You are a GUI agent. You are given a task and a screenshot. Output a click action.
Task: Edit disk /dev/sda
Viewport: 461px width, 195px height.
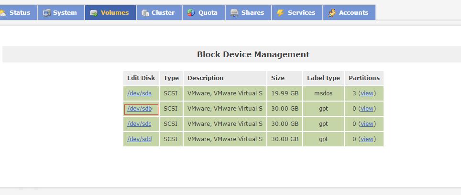pos(139,93)
